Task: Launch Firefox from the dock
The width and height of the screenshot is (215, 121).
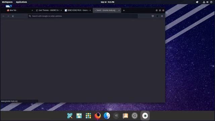Action: coord(97,116)
